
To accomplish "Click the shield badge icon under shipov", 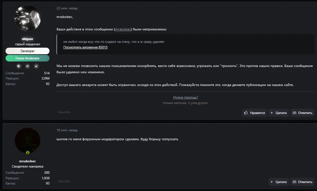I will tap(19, 66).
